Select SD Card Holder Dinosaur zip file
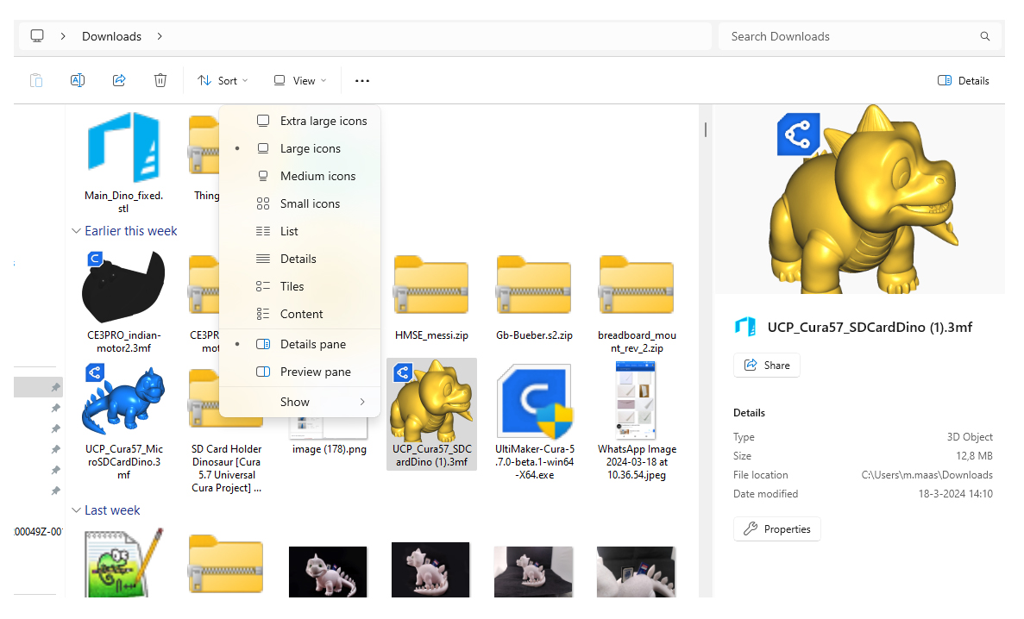Image resolution: width=1024 pixels, height=619 pixels. click(x=227, y=431)
